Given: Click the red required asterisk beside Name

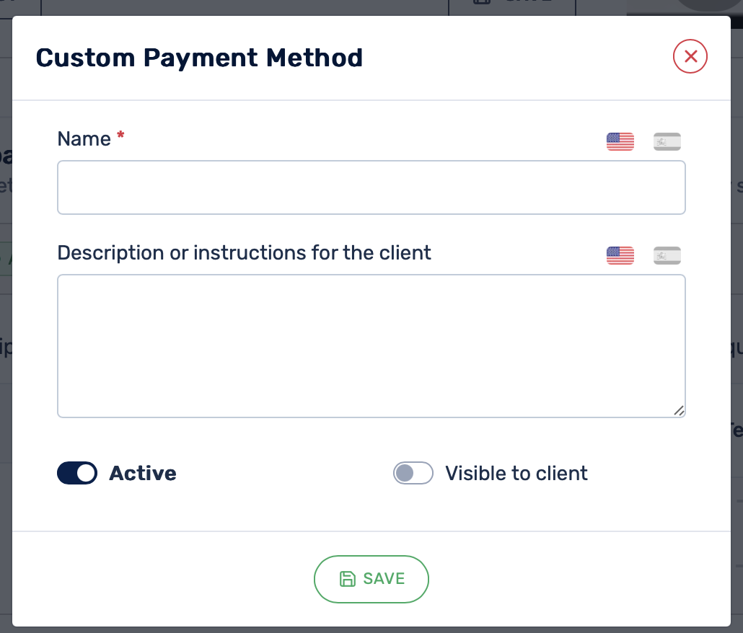Looking at the screenshot, I should [120, 135].
